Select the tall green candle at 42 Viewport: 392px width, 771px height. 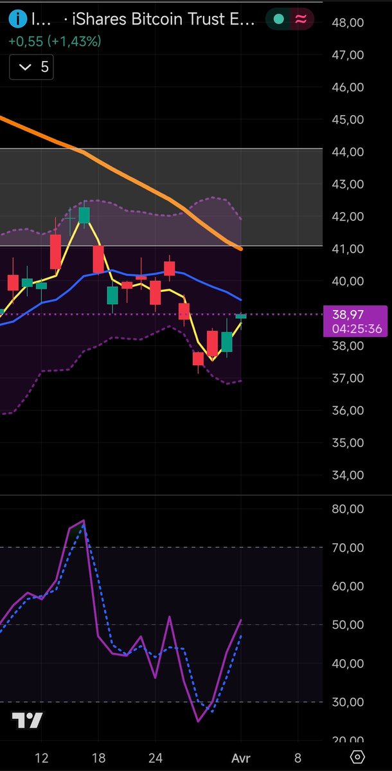point(84,215)
